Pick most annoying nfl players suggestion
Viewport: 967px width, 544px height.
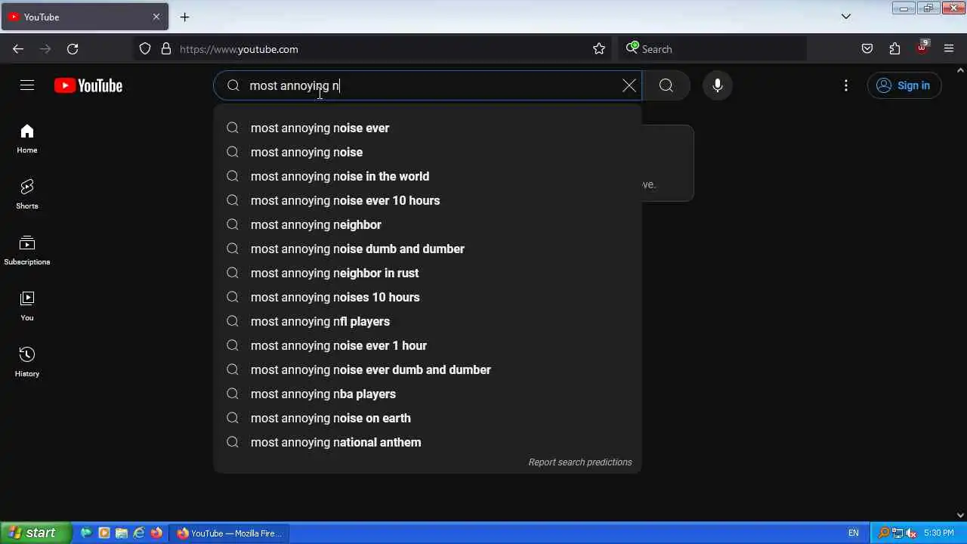(428, 321)
